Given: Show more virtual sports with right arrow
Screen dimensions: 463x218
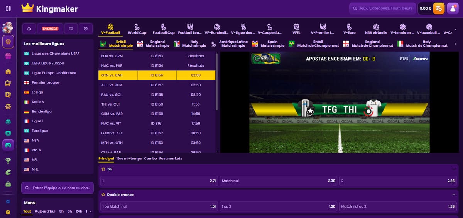Looking at the screenshot, I should pyautogui.click(x=455, y=29).
